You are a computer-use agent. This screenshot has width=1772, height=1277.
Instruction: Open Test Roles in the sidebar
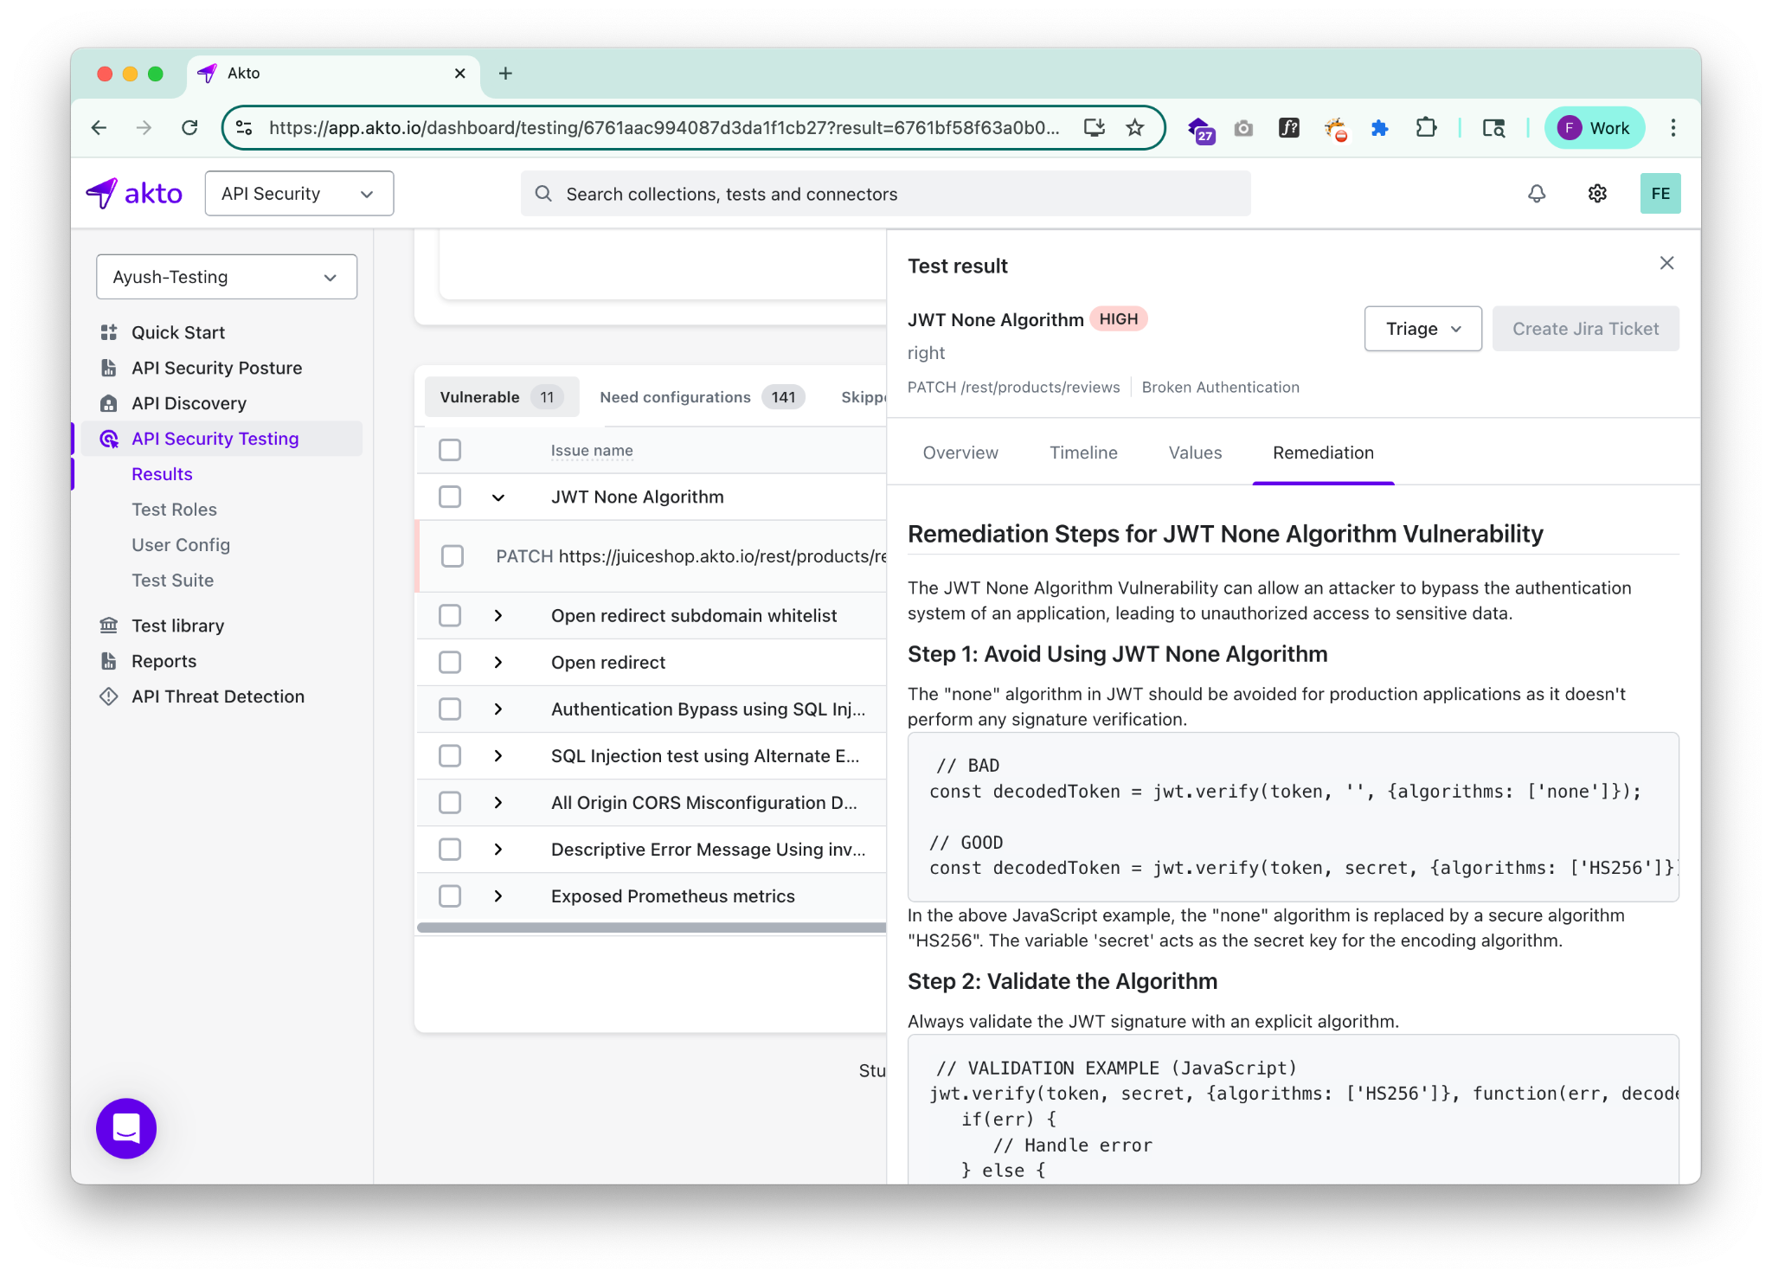point(174,510)
